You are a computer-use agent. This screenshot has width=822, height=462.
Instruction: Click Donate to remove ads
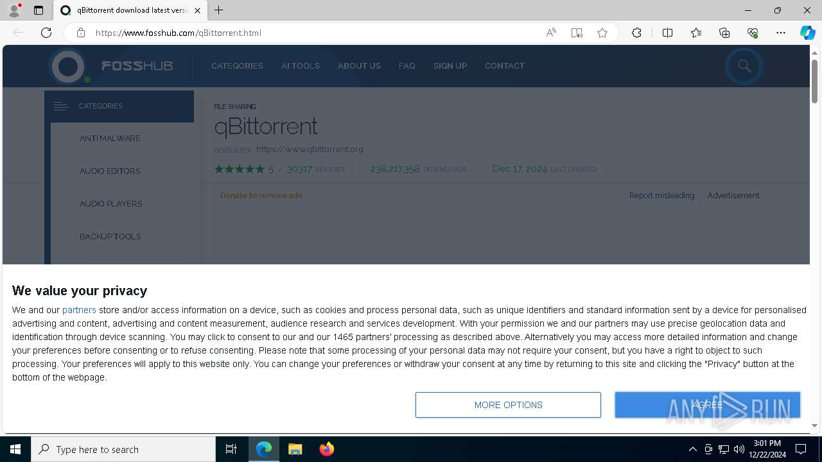pyautogui.click(x=261, y=196)
